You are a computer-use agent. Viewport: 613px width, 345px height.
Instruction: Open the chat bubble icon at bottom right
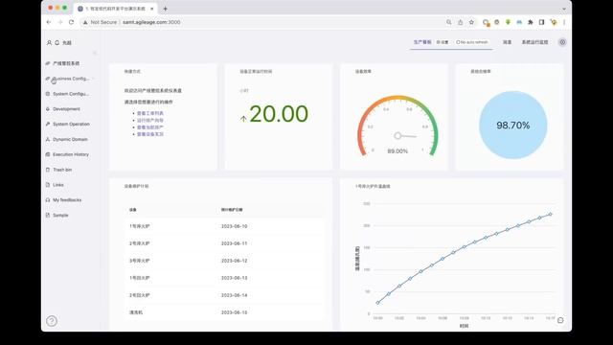click(x=560, y=320)
